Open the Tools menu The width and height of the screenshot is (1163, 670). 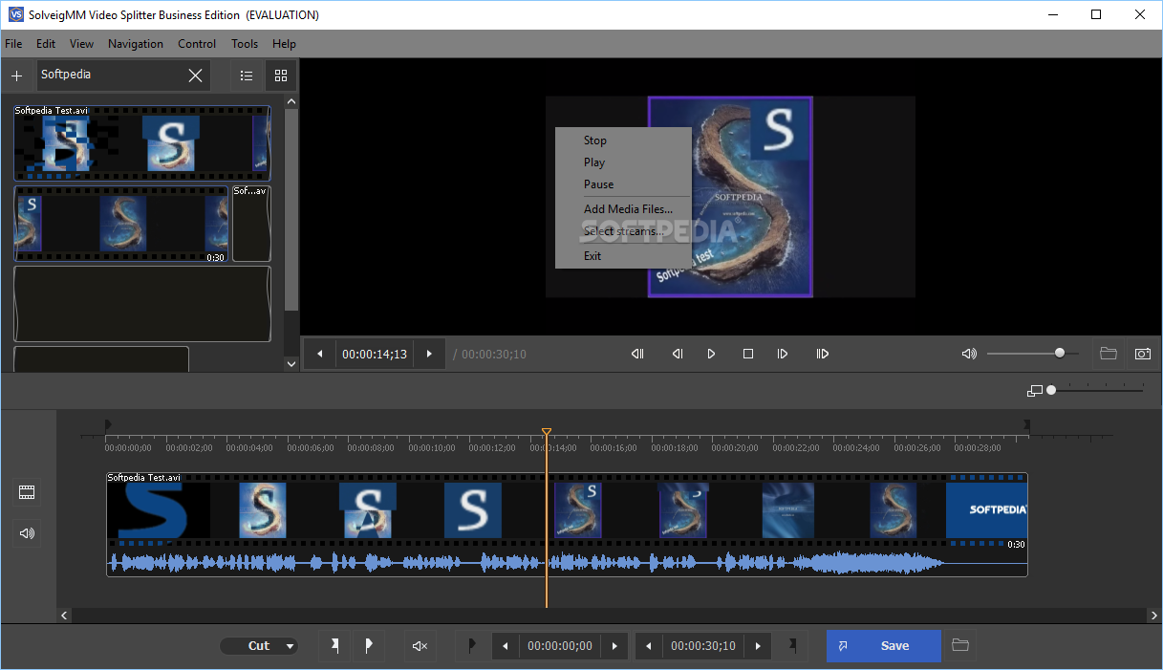pyautogui.click(x=245, y=44)
